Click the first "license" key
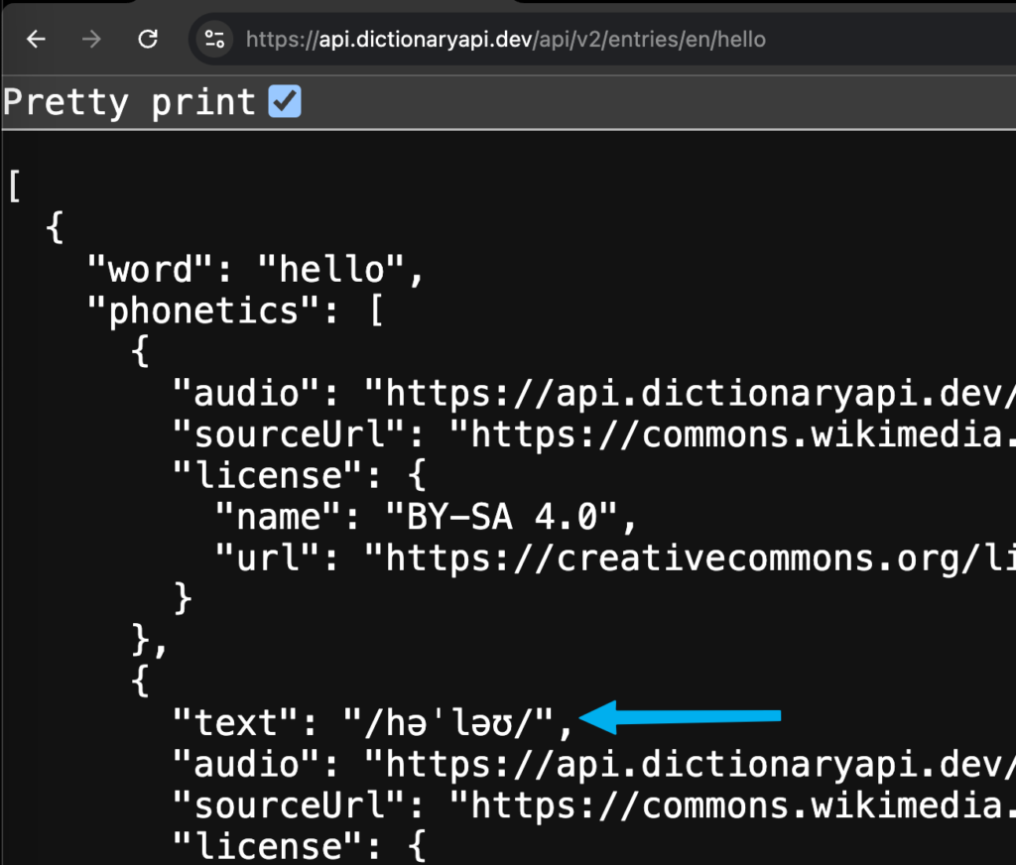Screen dimensions: 1016x865 coord(268,475)
